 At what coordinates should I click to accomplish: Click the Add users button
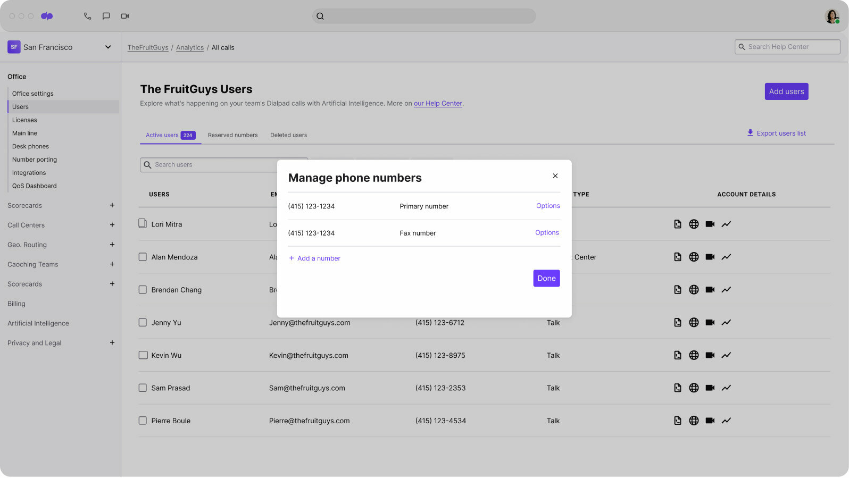point(786,92)
